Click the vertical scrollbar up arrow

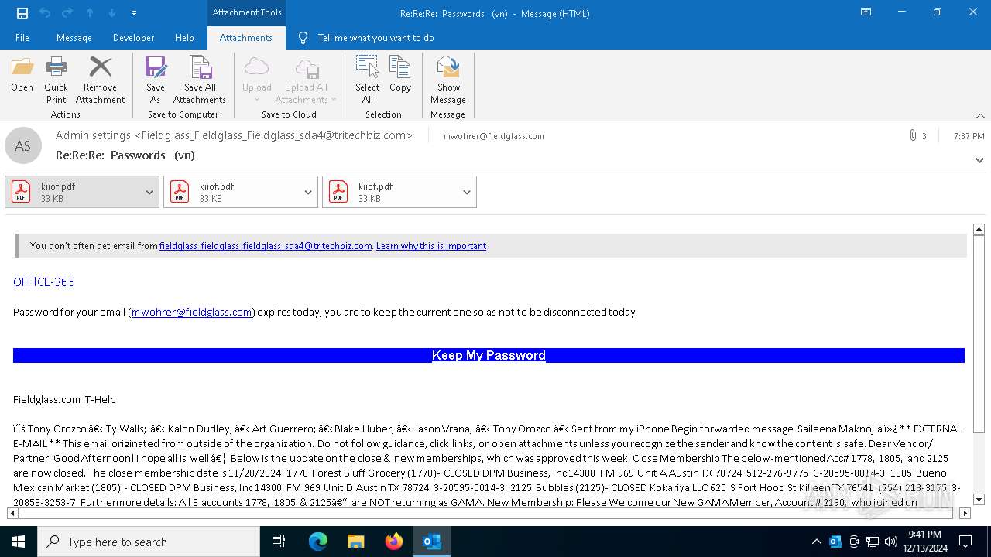979,229
